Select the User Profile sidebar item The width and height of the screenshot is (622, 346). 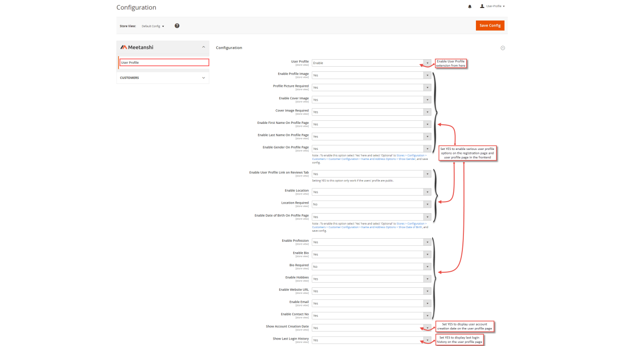[x=164, y=63]
